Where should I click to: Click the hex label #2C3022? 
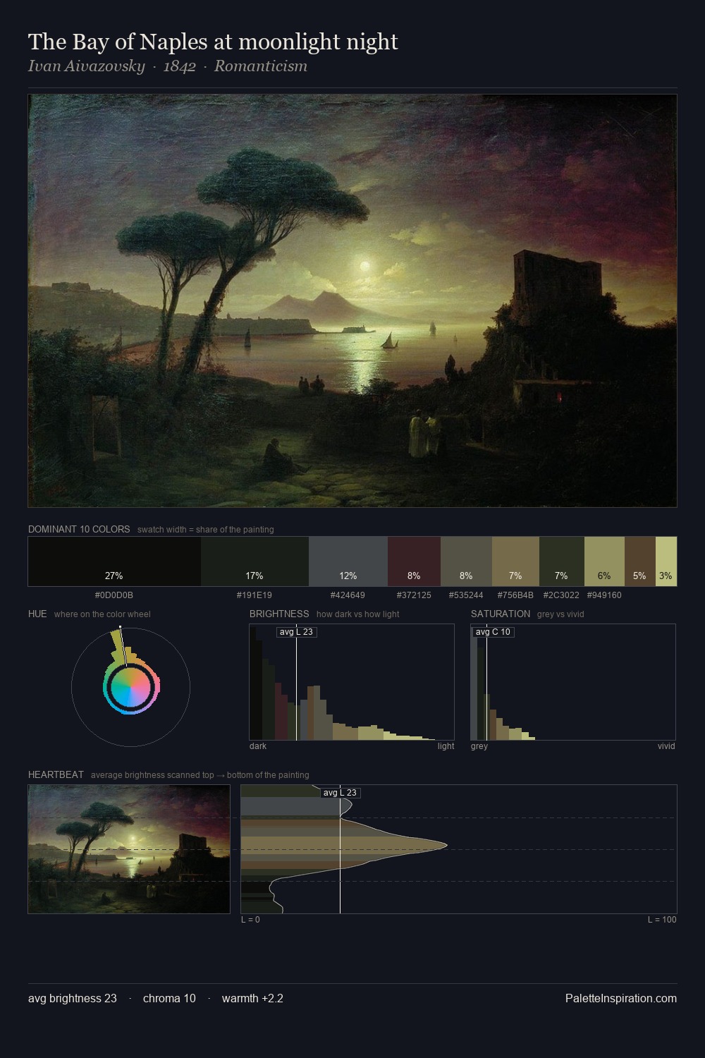[561, 595]
